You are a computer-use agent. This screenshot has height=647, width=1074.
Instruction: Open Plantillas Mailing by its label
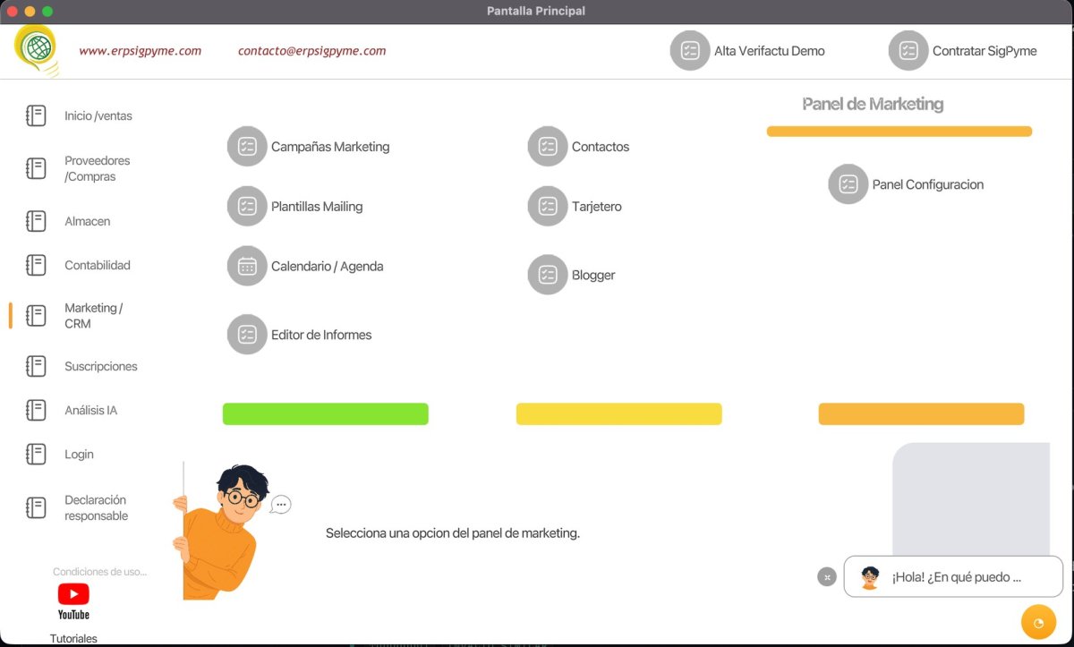click(x=317, y=207)
